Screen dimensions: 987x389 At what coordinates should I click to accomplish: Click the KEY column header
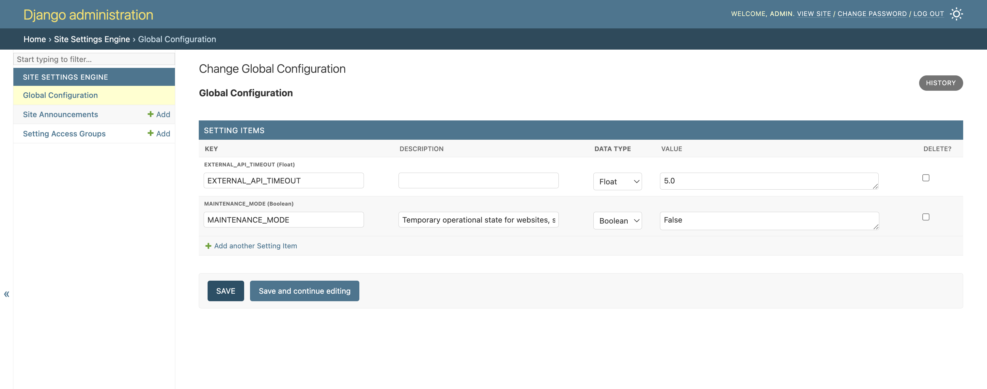coord(211,149)
